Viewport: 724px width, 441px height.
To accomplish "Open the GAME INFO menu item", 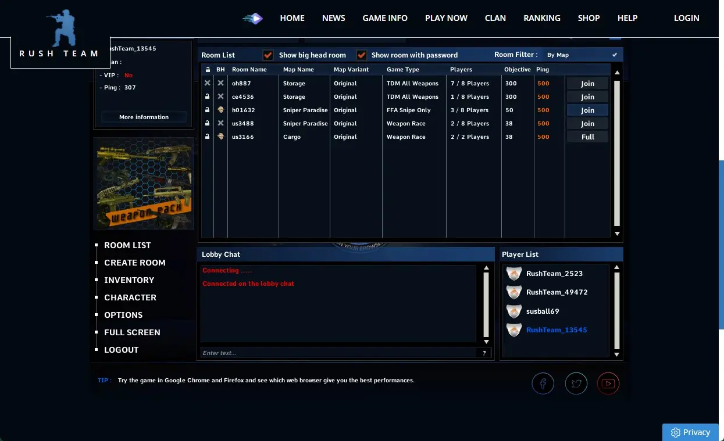I will pyautogui.click(x=385, y=18).
